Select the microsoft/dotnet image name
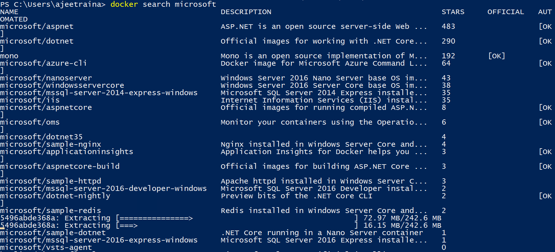This screenshot has width=555, height=252. 37,41
